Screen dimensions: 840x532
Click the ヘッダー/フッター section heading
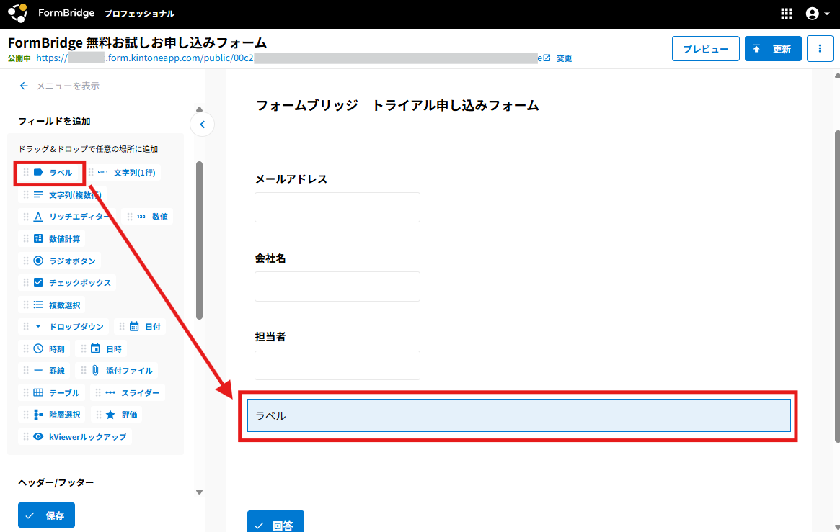[x=56, y=482]
